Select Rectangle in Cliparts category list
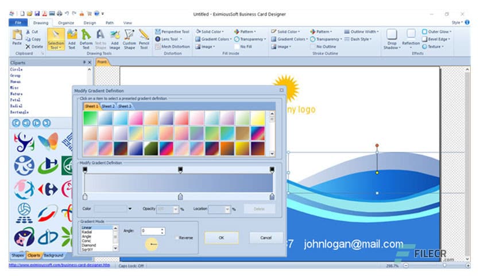This screenshot has width=480, height=278. 20,112
